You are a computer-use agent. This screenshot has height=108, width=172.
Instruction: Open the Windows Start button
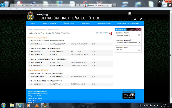pyautogui.click(x=3, y=106)
